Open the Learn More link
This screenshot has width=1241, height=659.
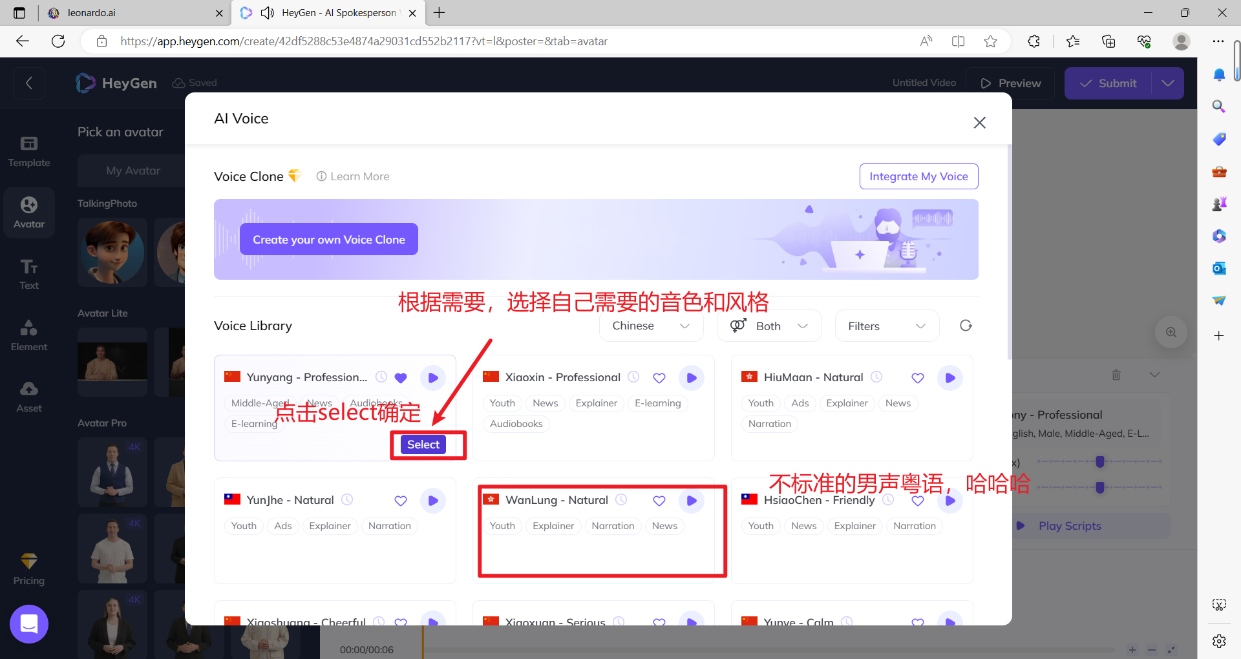pyautogui.click(x=353, y=176)
